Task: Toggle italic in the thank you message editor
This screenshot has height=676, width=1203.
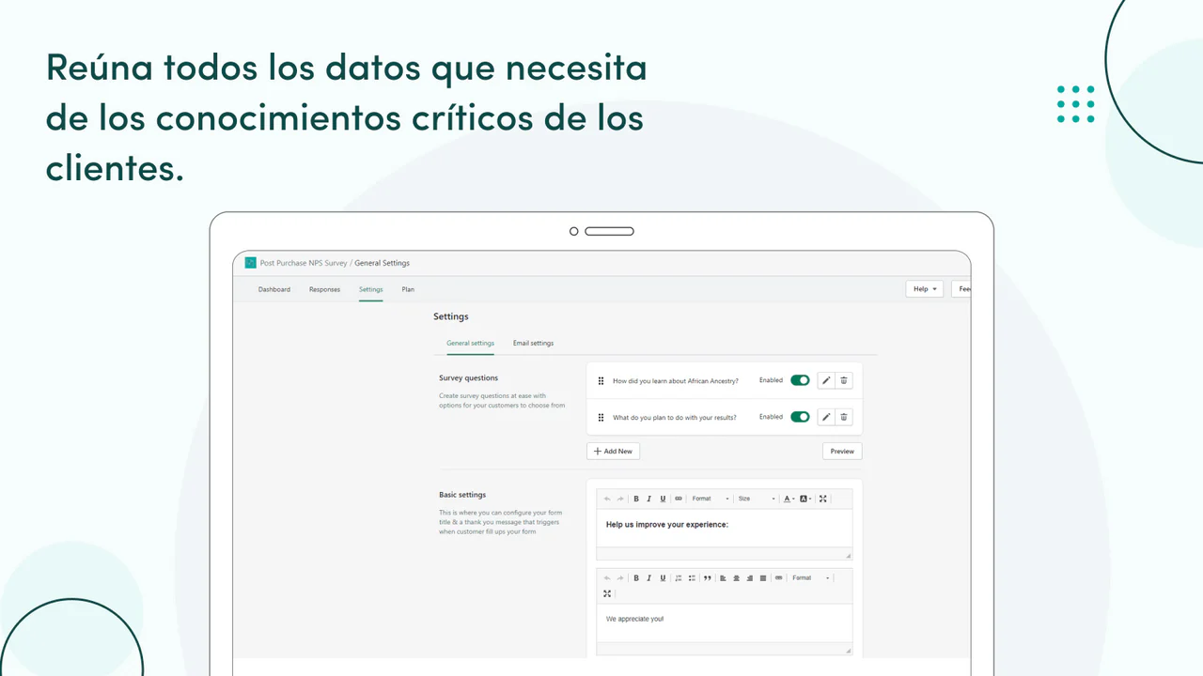Action: 648,577
